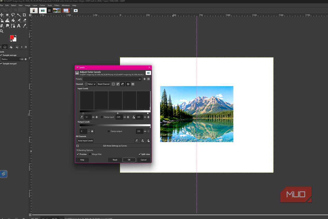Click OK in Levels dialog
Screen dimensions: 328x219
(129, 160)
